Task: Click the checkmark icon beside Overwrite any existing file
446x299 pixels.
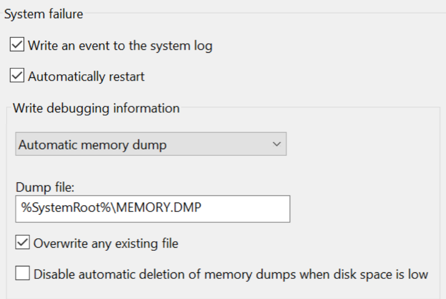Action: click(x=23, y=242)
